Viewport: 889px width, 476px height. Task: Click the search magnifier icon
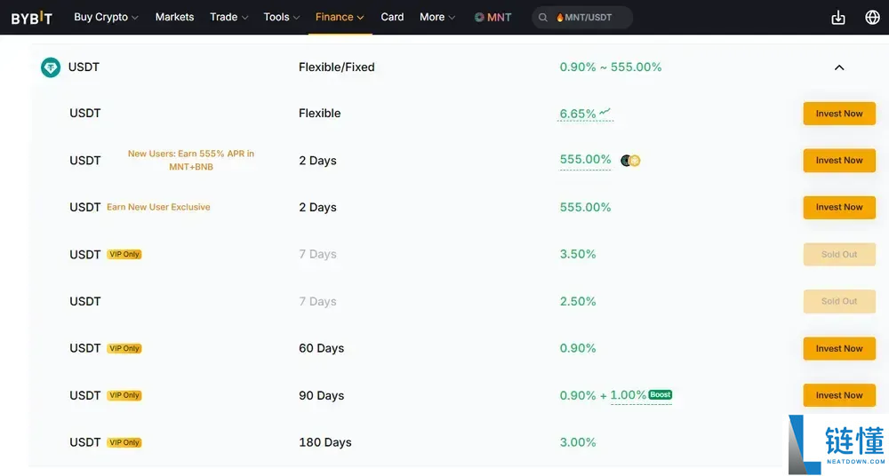(542, 18)
